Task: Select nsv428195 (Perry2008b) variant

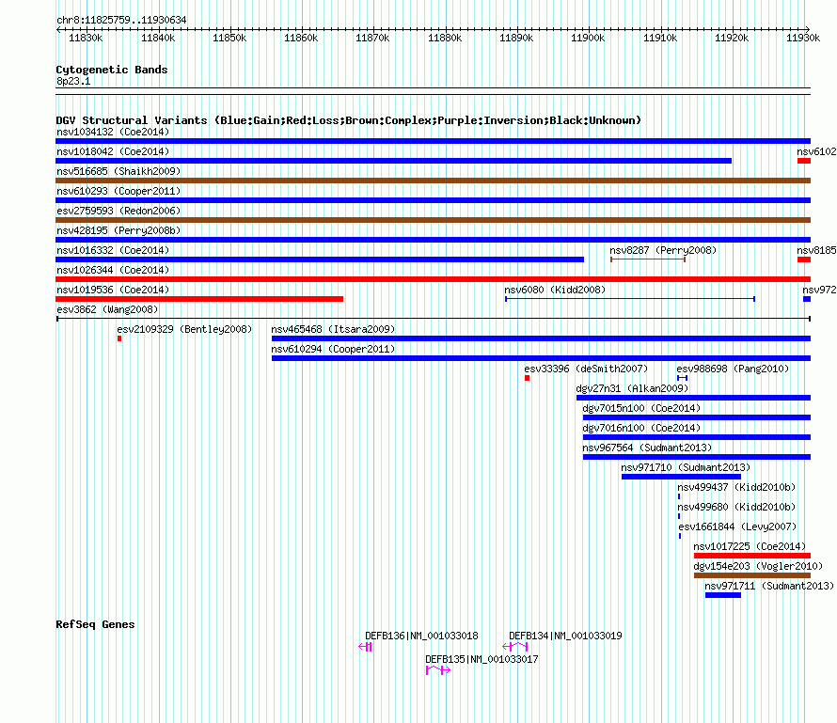Action: point(433,240)
